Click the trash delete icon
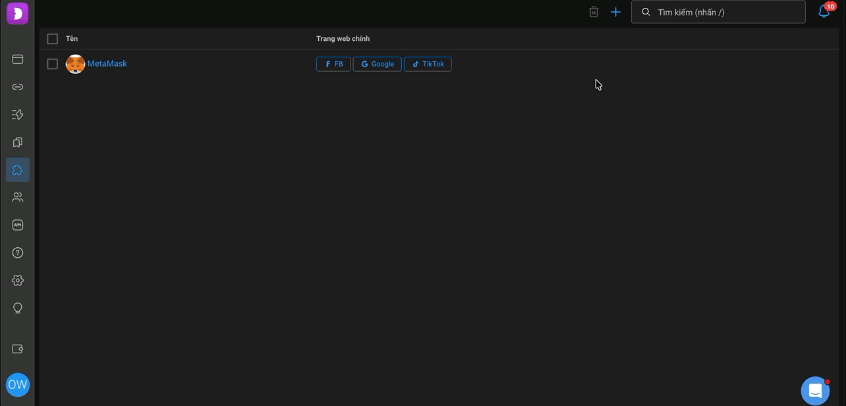 (x=594, y=12)
